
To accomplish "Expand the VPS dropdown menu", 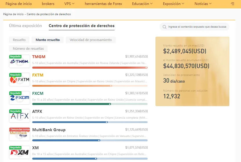I will pos(69,4).
